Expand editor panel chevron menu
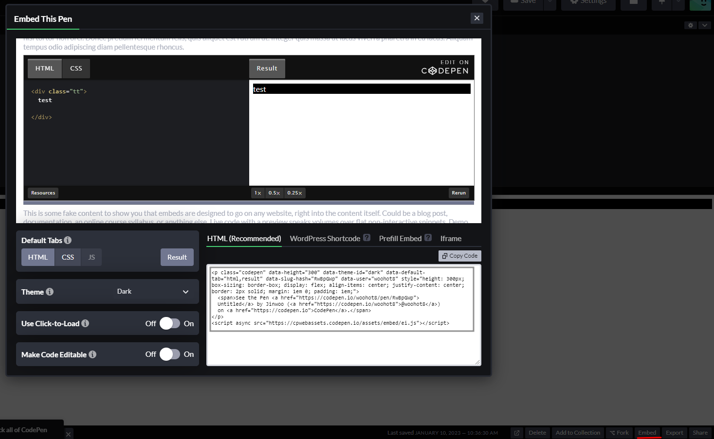The image size is (714, 439). (705, 25)
